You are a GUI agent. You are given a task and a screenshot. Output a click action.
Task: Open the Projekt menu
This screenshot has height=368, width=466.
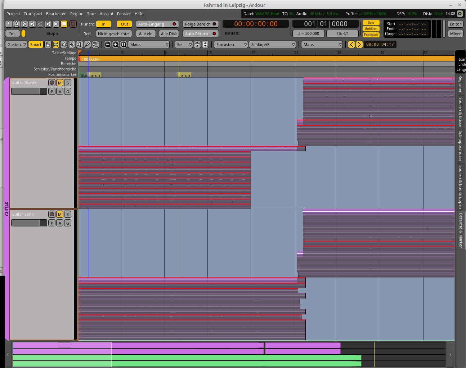13,14
